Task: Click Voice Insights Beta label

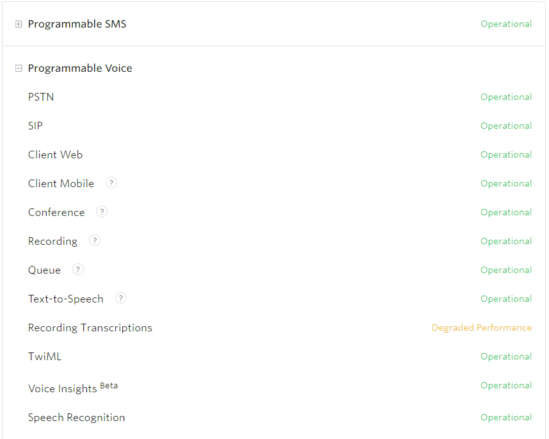Action: point(73,388)
